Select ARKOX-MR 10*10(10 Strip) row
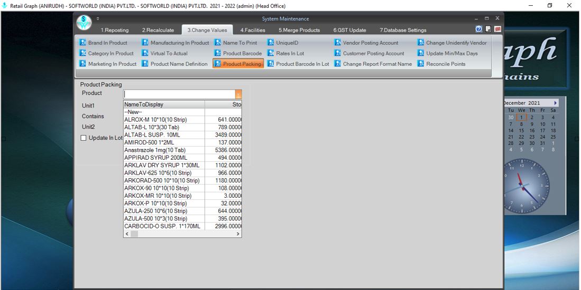581x290 pixels. click(182, 196)
